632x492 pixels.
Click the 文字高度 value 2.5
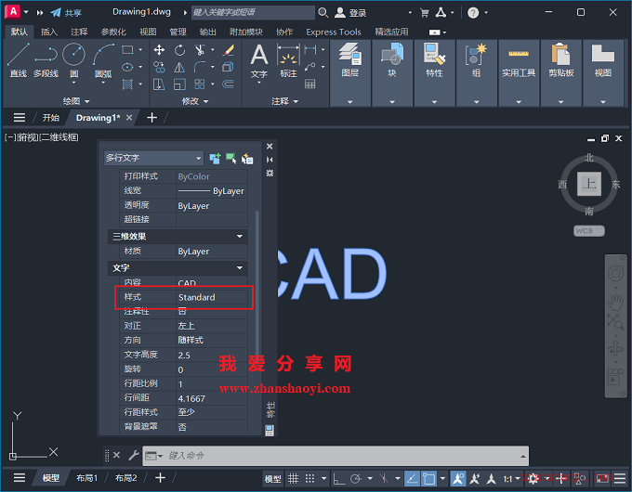212,356
